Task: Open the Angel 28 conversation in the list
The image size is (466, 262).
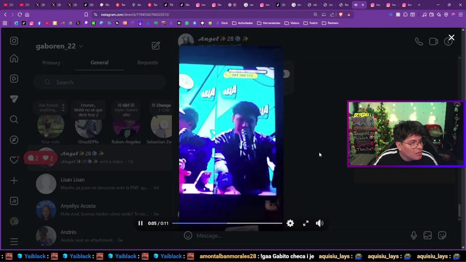Action: (100, 157)
